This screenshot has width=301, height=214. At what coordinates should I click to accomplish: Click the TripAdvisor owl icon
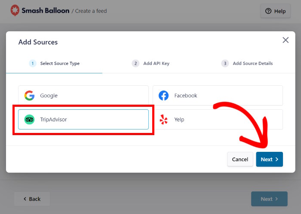pos(29,120)
